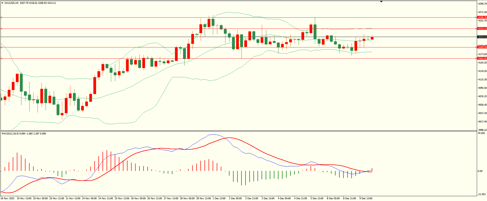487x201 pixels.
Task: Click the XAUUSD,H4 chart title text
Action: point(11,3)
